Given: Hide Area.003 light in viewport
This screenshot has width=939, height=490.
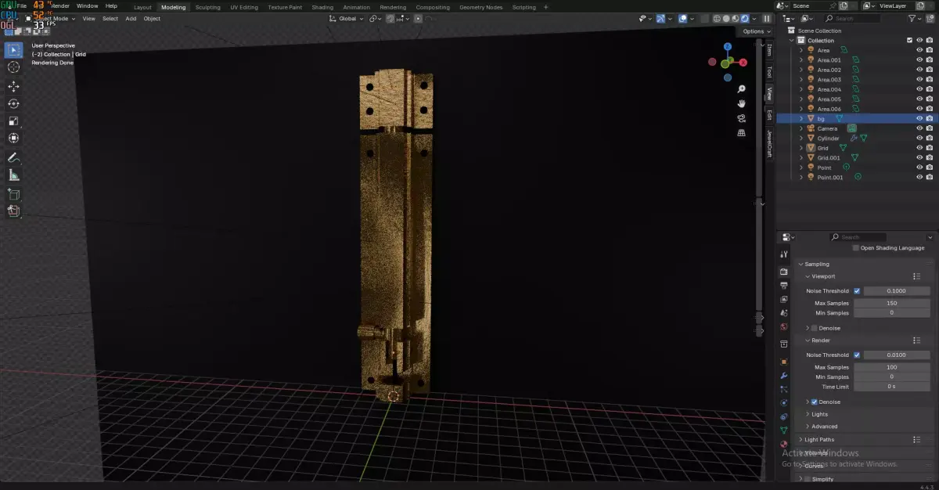Looking at the screenshot, I should pyautogui.click(x=919, y=79).
